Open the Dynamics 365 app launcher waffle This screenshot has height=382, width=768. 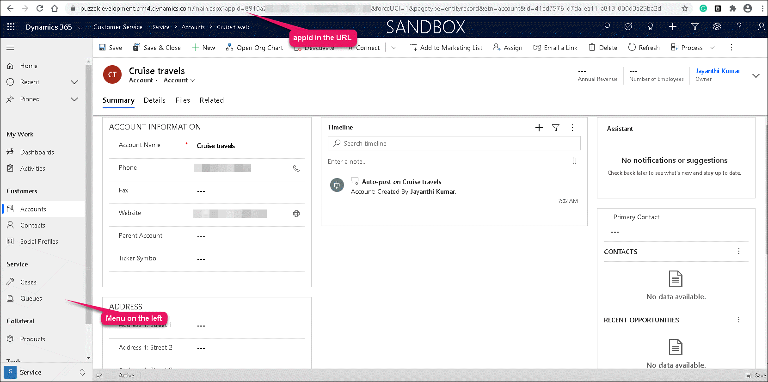pyautogui.click(x=11, y=27)
